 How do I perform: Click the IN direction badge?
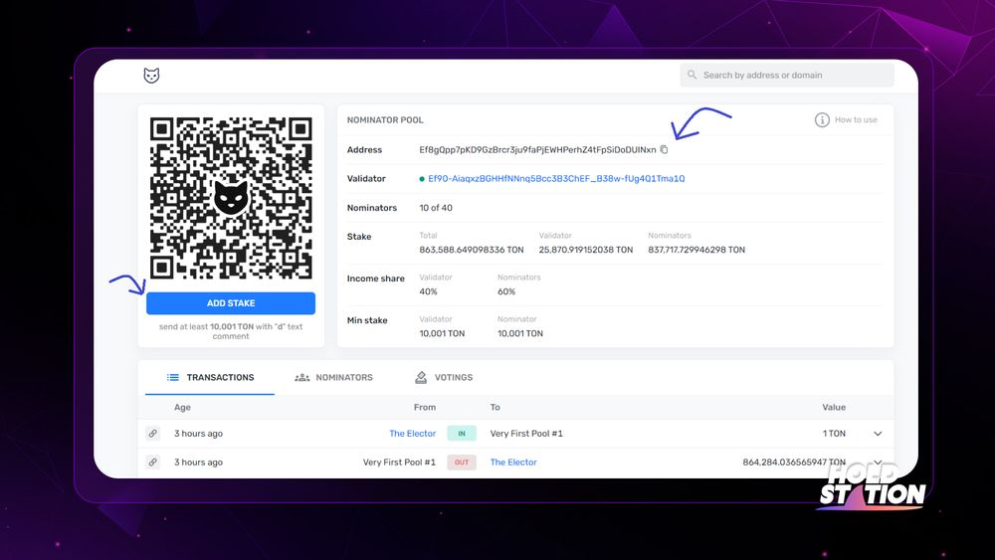pos(462,434)
